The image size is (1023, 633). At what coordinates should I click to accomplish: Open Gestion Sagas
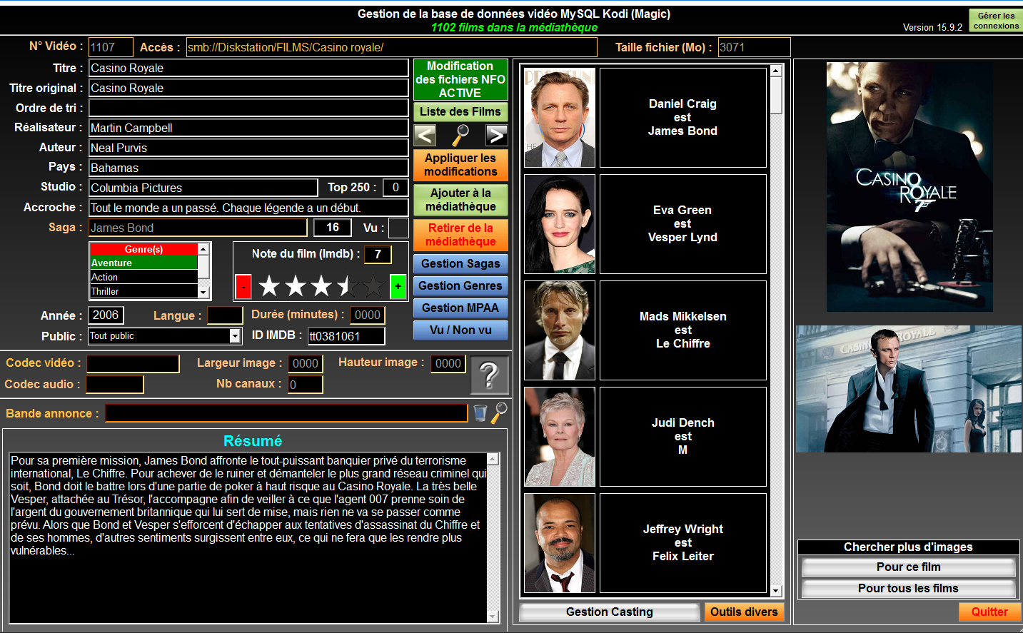pos(460,263)
